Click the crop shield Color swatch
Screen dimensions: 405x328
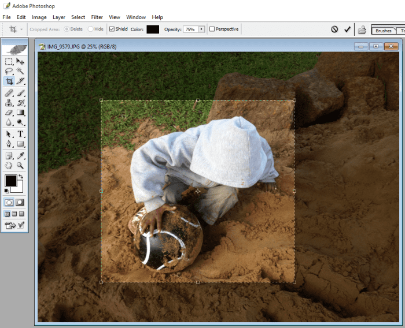click(153, 29)
